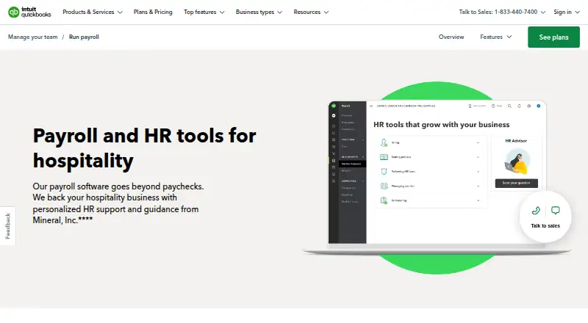The height and width of the screenshot is (323, 588).
Task: Open the Products & Services menu
Action: click(x=93, y=12)
